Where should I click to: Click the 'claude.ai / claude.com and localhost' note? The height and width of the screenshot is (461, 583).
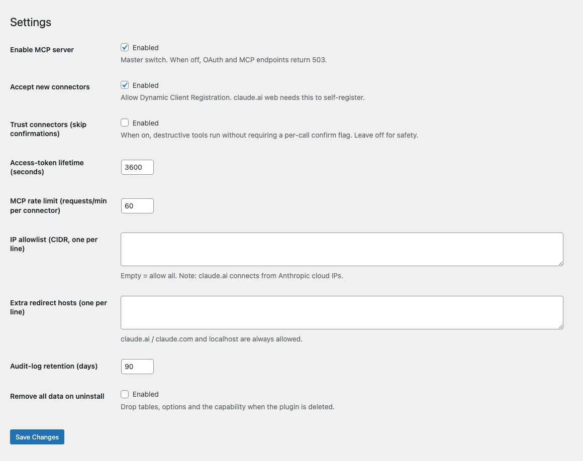coord(211,339)
